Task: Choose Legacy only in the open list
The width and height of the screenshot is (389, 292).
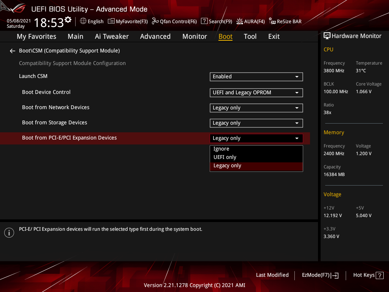Action: pyautogui.click(x=256, y=166)
